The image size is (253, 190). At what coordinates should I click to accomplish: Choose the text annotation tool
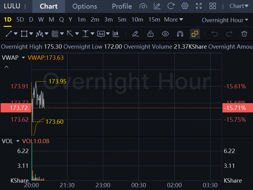[x=101, y=34]
